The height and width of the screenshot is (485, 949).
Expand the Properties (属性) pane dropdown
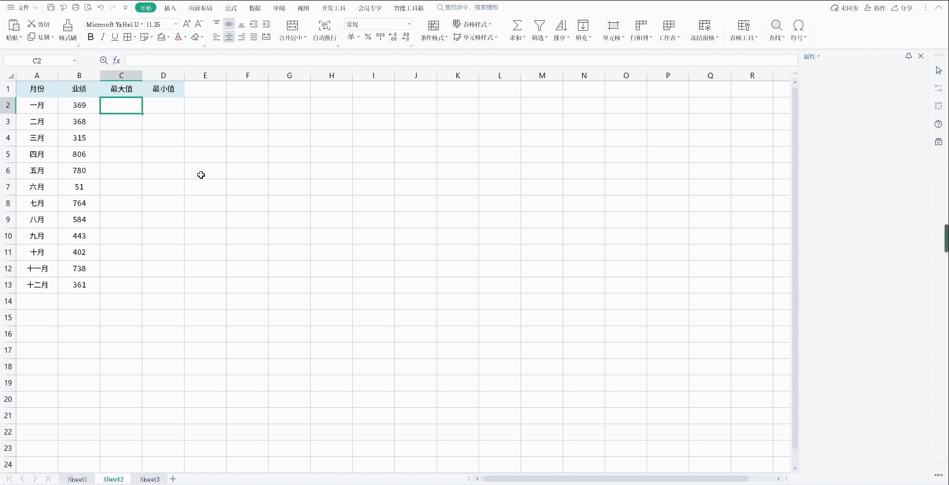[x=812, y=56]
